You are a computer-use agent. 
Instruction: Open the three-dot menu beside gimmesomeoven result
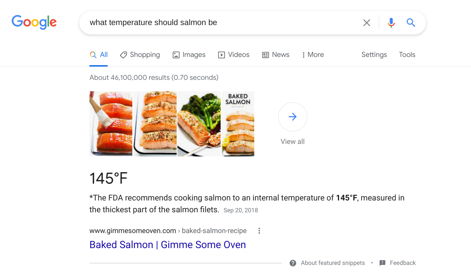tap(259, 231)
